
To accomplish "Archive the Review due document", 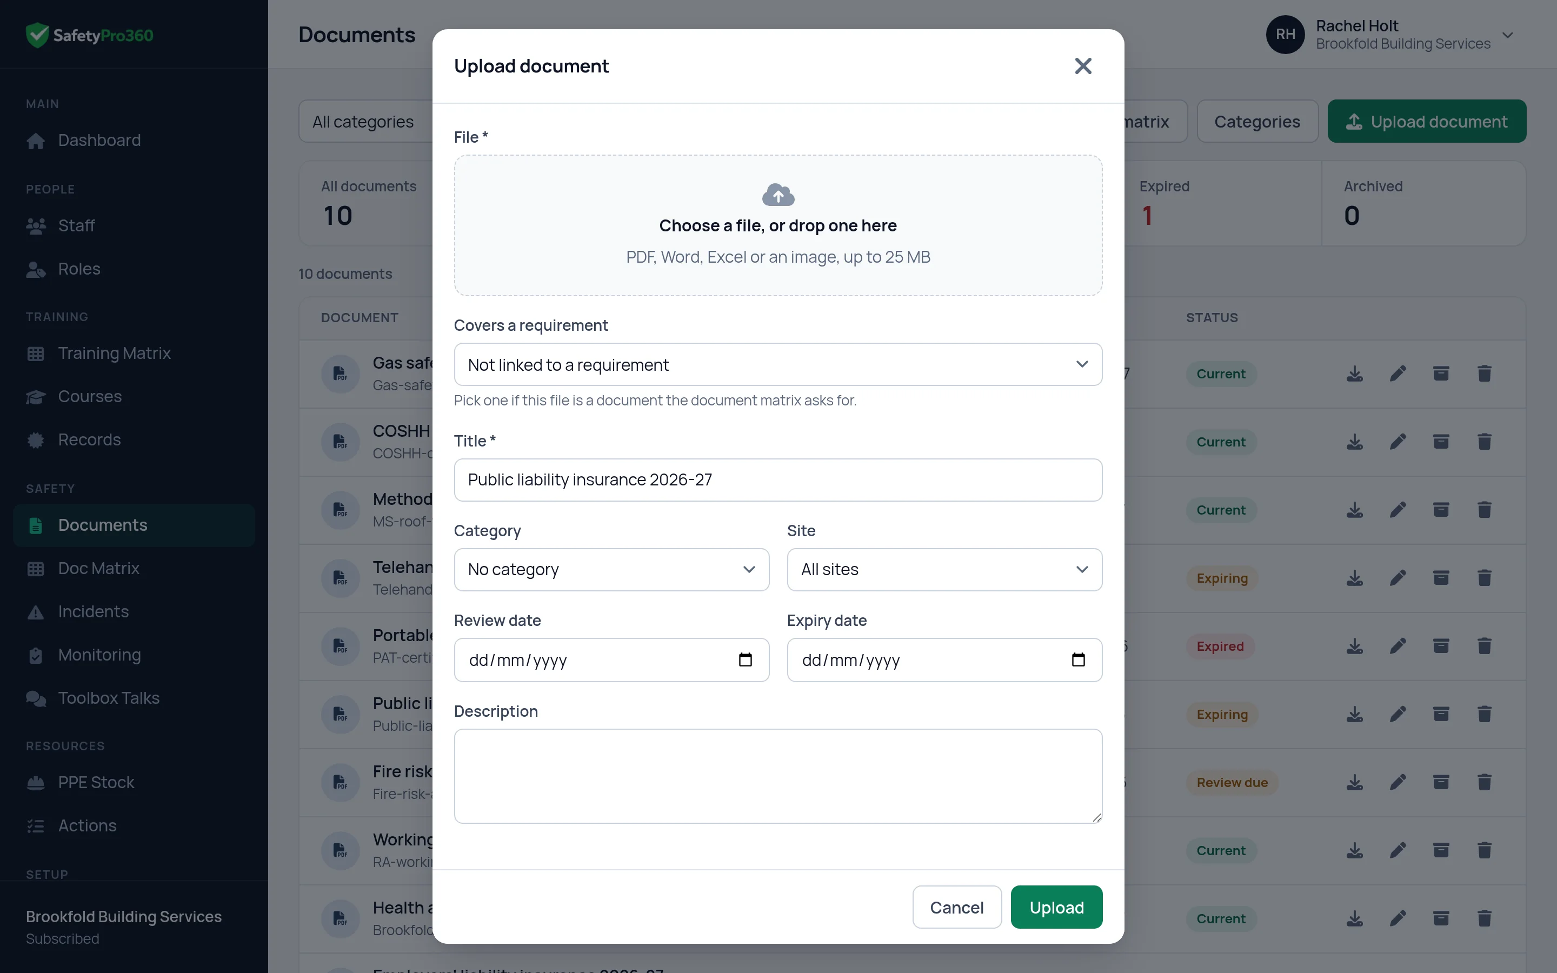I will point(1441,783).
